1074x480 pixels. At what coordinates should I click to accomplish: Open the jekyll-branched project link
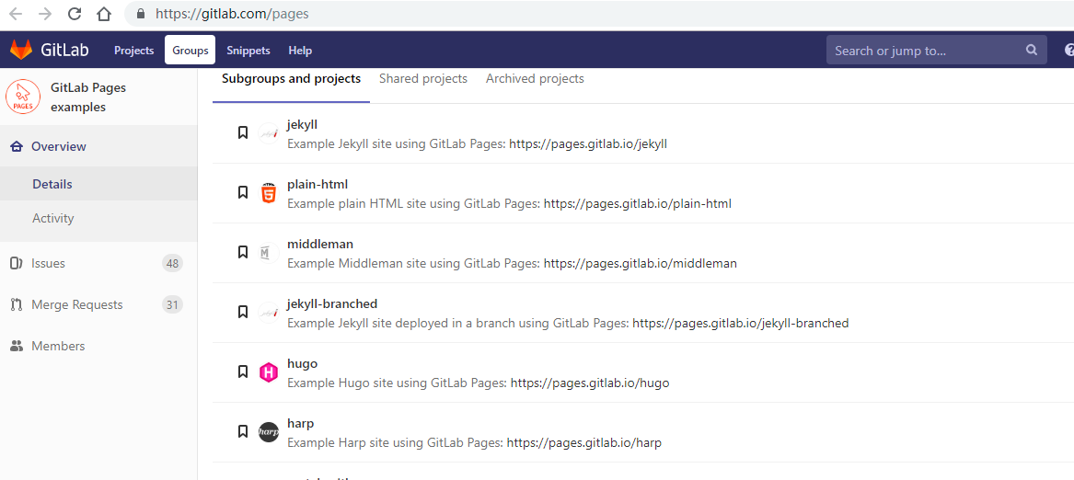[332, 303]
